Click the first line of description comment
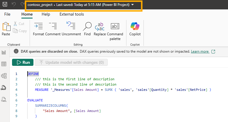The image size is (228, 122). (x=75, y=79)
